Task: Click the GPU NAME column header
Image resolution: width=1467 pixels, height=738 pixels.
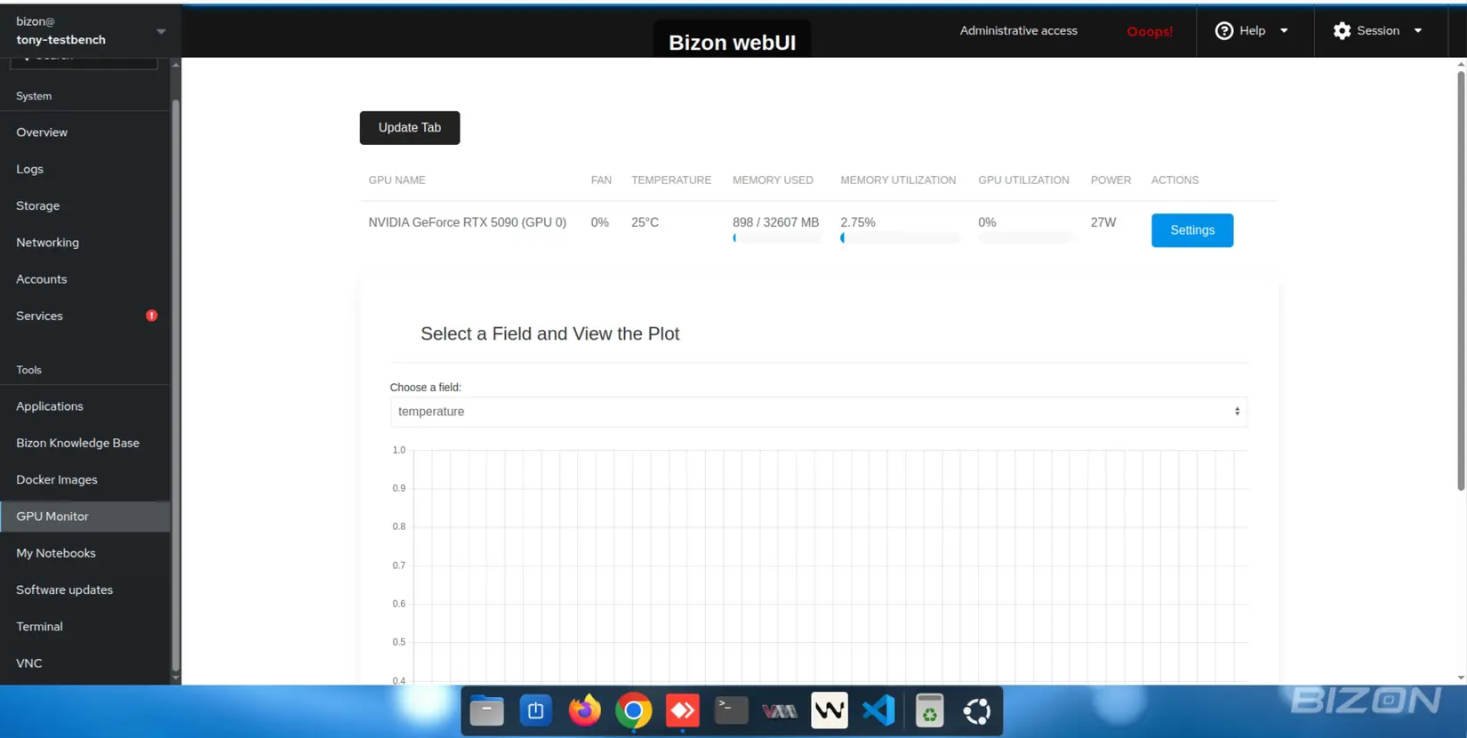Action: 397,180
